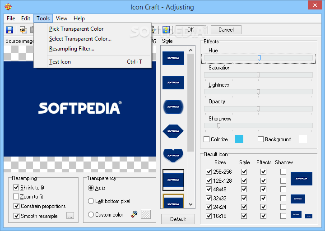
Task: Click the 256x256 result icon preview
Action: pos(302,179)
